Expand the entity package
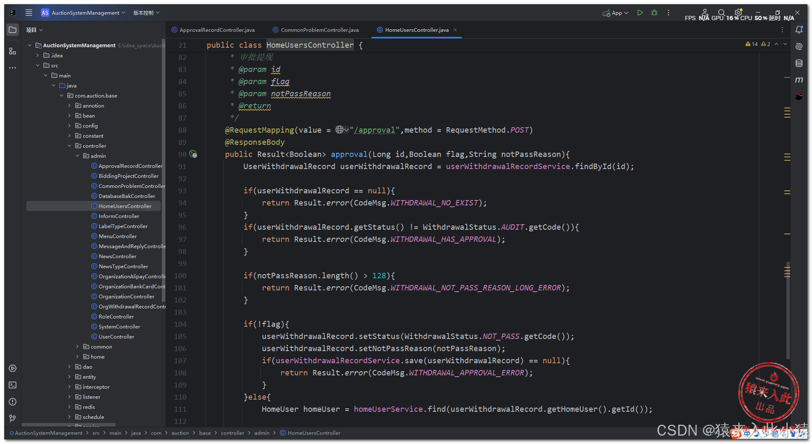812x444 pixels. click(x=69, y=377)
